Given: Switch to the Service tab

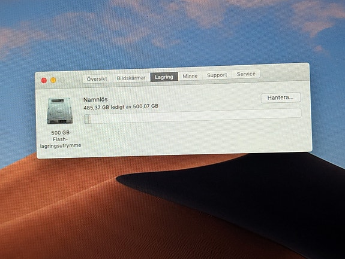Looking at the screenshot, I should point(246,74).
